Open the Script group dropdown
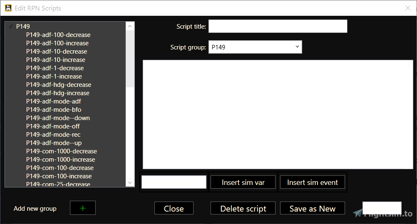 [255, 47]
